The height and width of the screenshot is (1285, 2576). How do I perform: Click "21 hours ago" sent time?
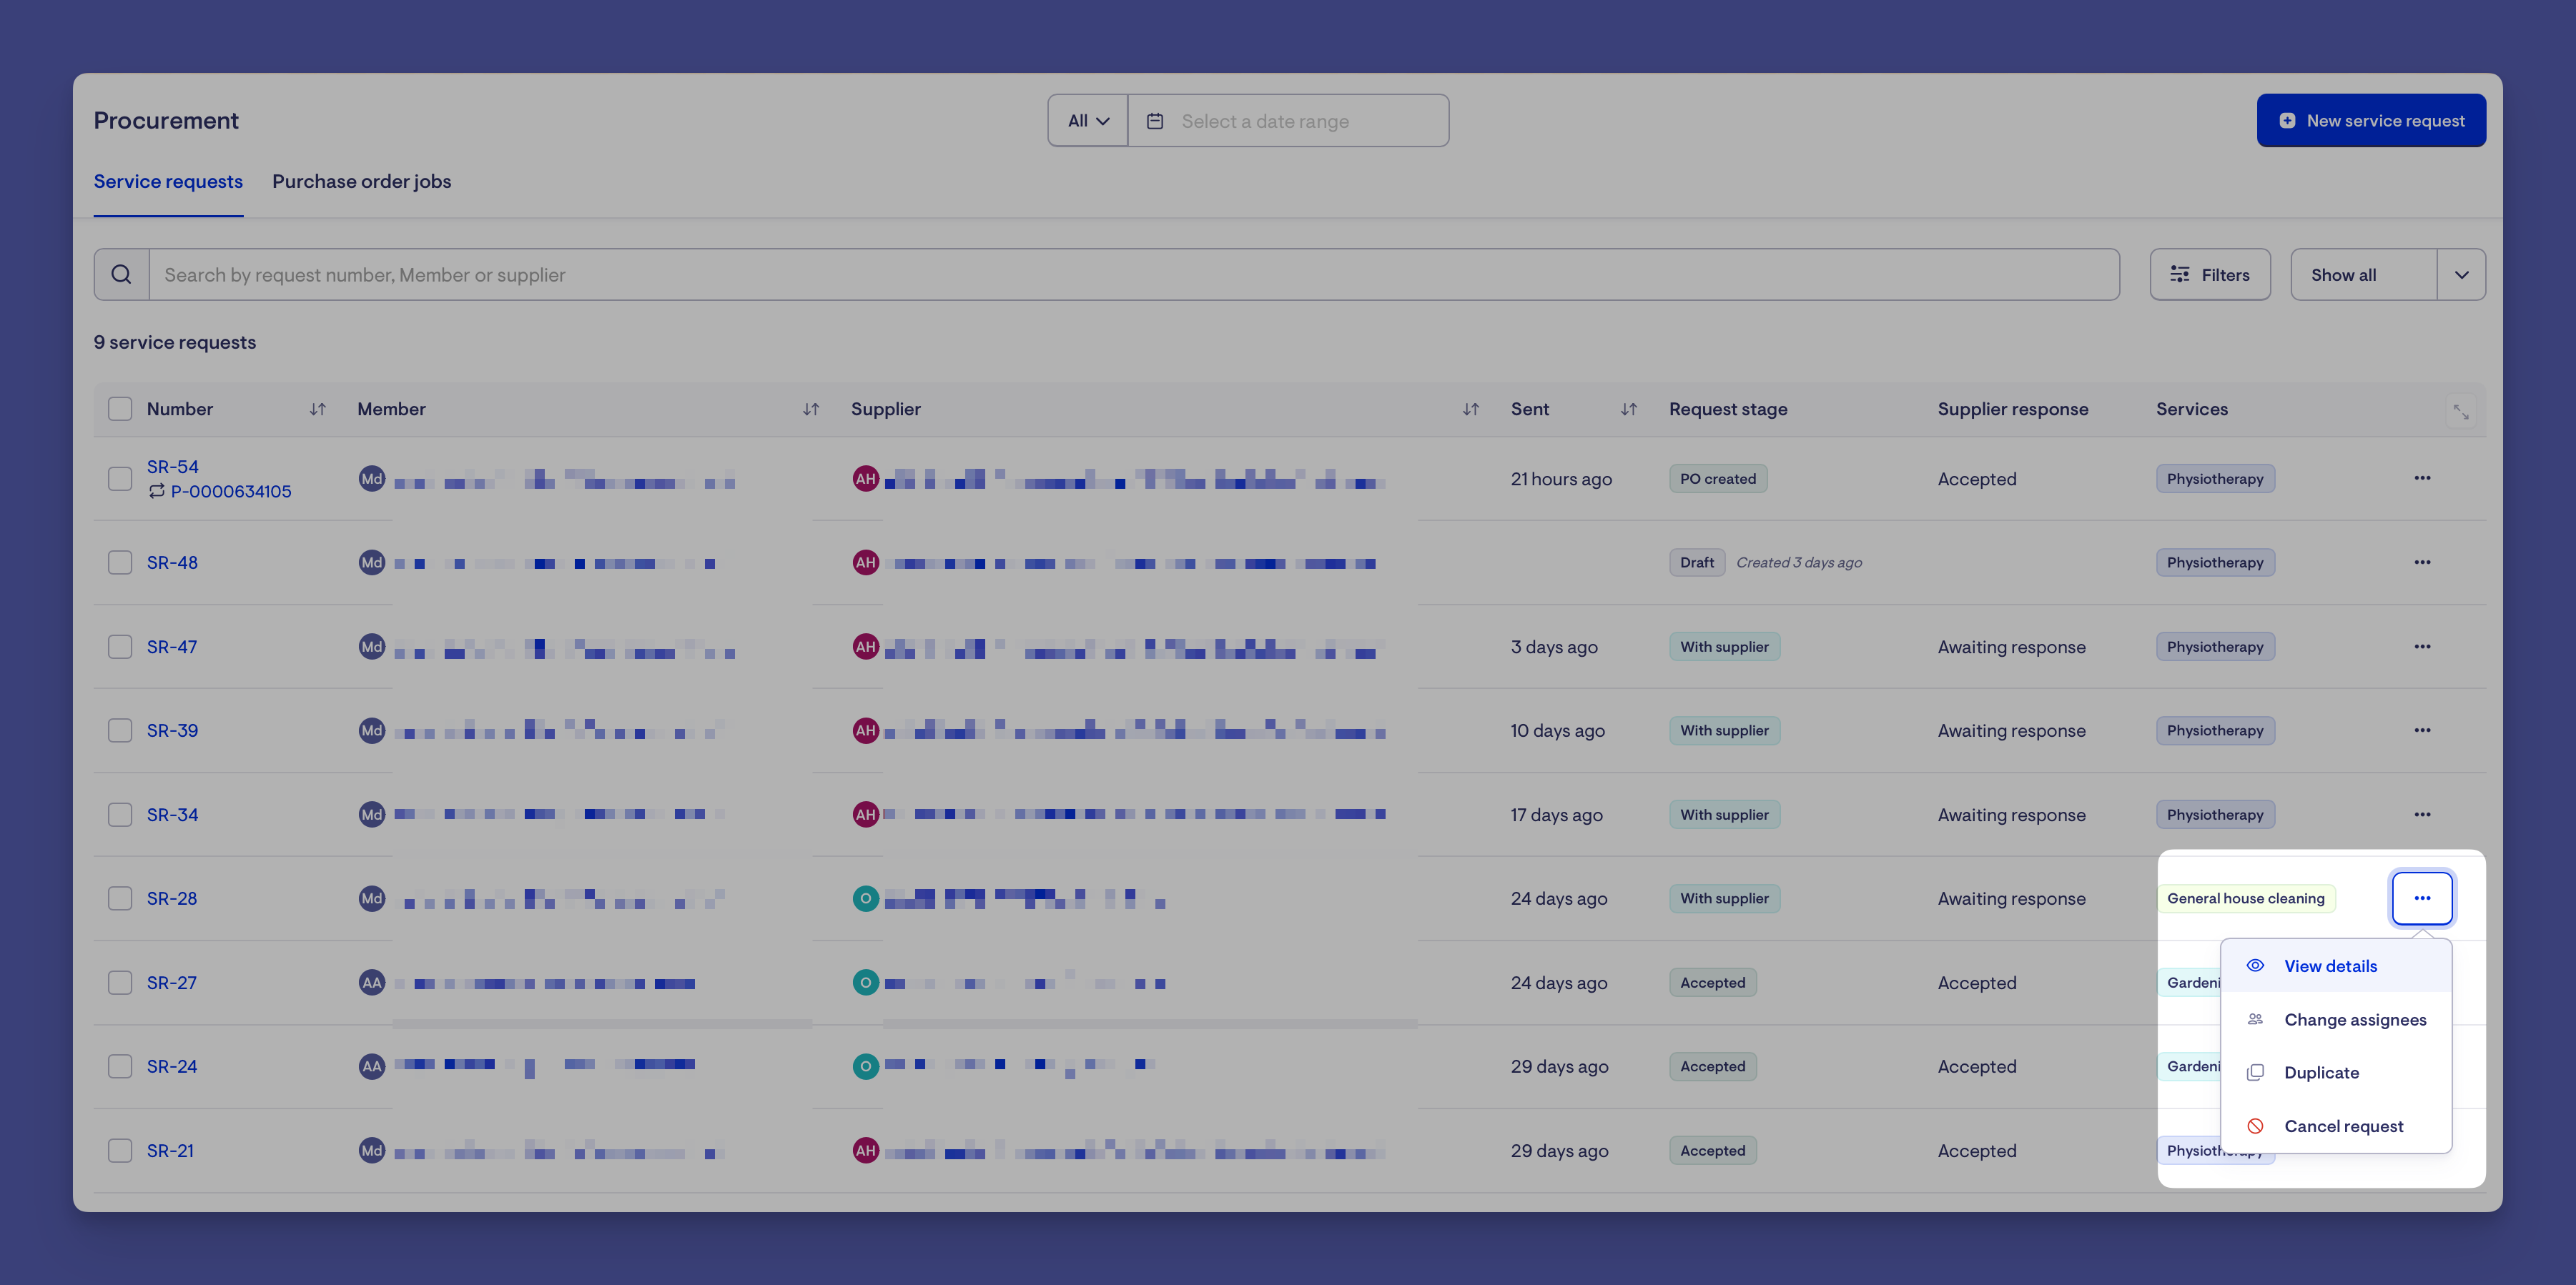[1561, 478]
